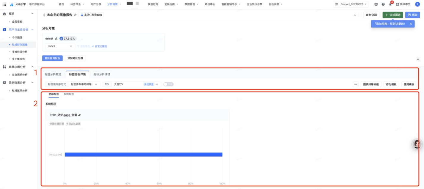Click the message chat icon in header
The height and width of the screenshot is (189, 424).
(x=376, y=4)
